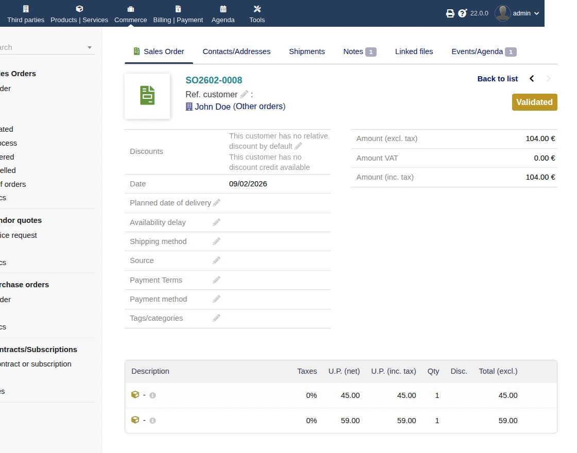Image resolution: width=577 pixels, height=453 pixels.
Task: Click pencil icon next to Payment Terms
Action: pyautogui.click(x=216, y=280)
